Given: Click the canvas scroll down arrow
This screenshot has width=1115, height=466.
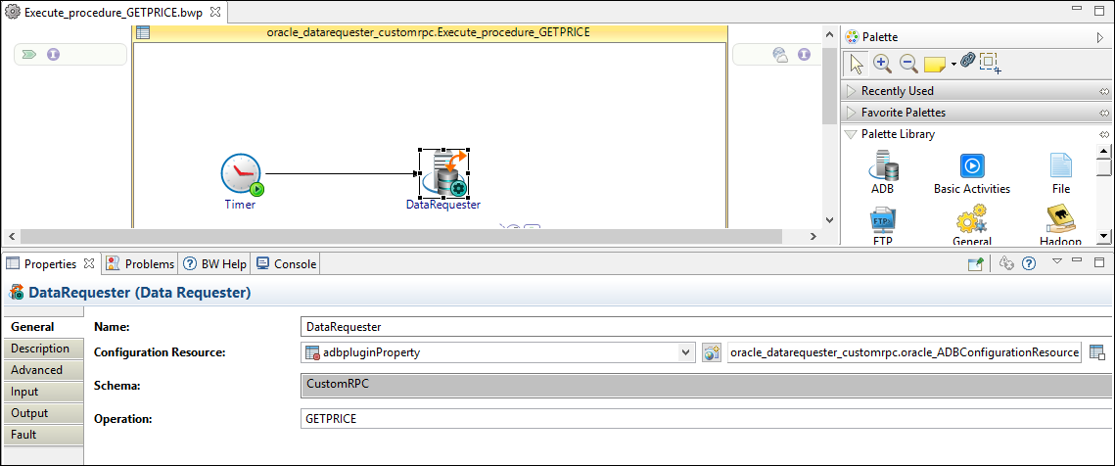Looking at the screenshot, I should click(829, 220).
